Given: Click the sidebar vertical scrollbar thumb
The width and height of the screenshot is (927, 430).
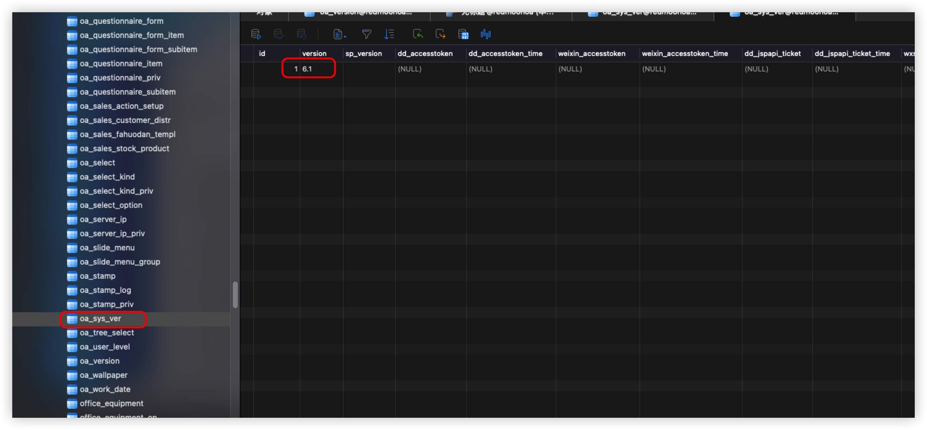Looking at the screenshot, I should tap(235, 294).
